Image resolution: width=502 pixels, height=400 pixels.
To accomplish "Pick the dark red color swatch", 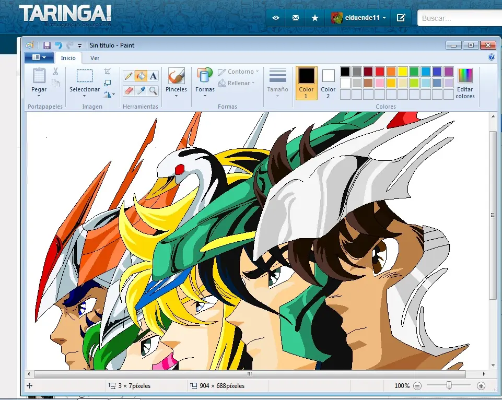I will 368,72.
